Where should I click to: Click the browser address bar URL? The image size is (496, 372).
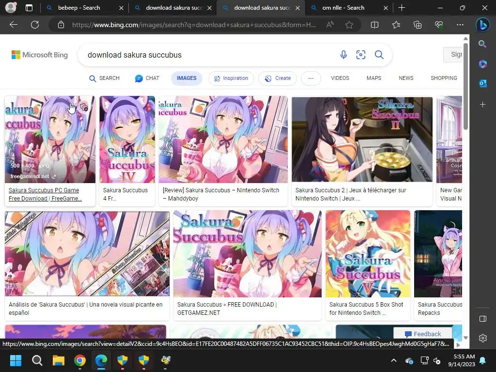tap(194, 25)
